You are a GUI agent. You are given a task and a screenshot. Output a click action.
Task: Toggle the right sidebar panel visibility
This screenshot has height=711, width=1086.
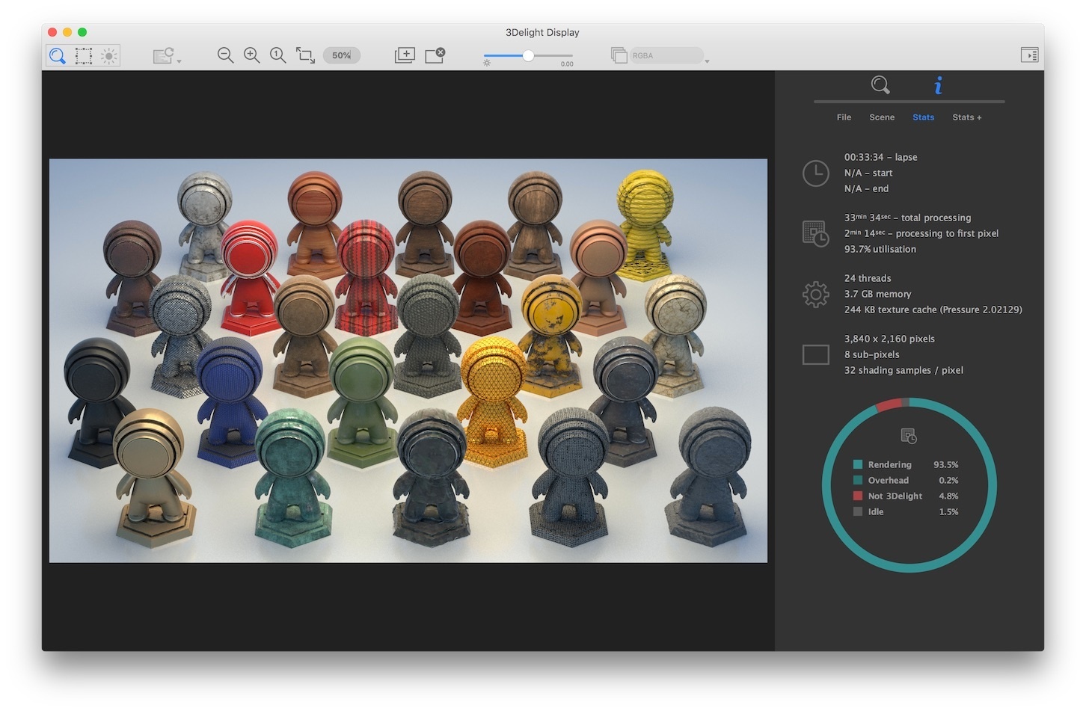[1029, 55]
